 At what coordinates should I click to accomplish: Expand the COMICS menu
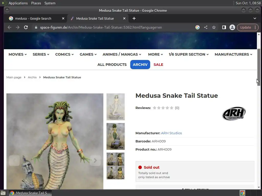point(64,54)
